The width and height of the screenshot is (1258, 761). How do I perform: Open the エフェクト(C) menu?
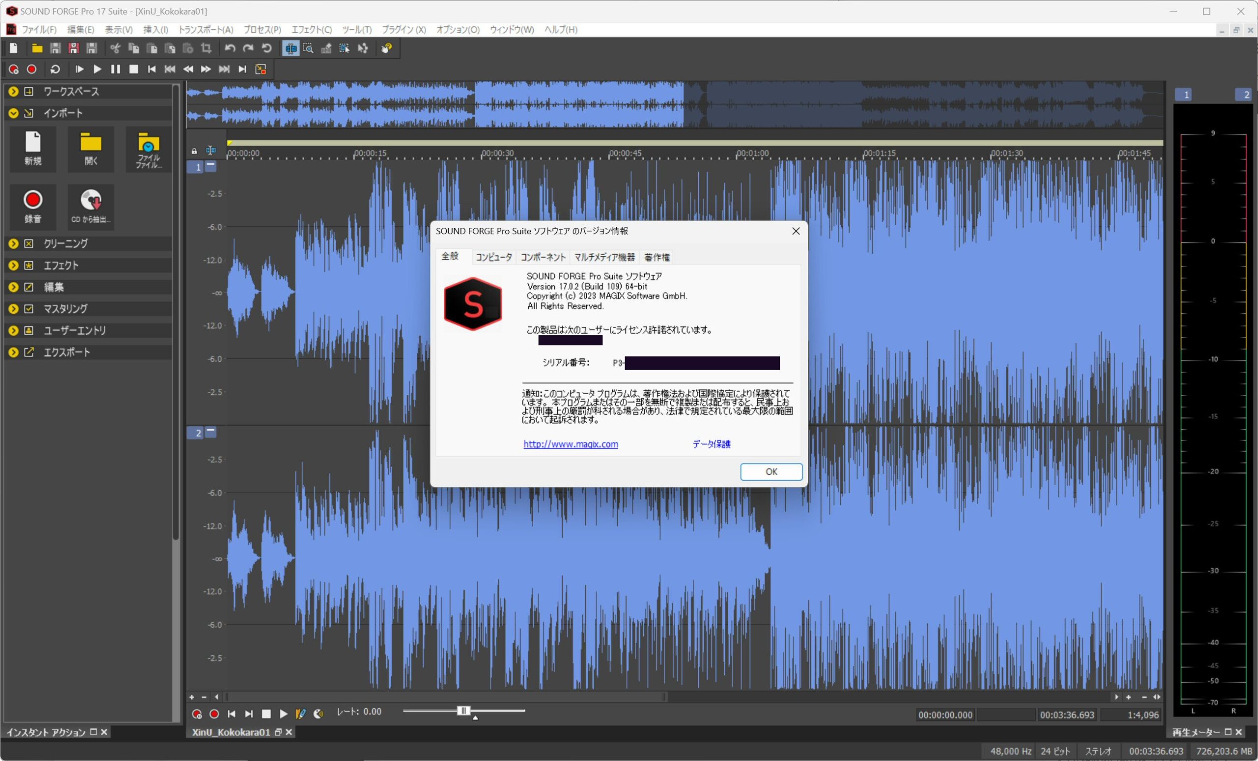(312, 29)
